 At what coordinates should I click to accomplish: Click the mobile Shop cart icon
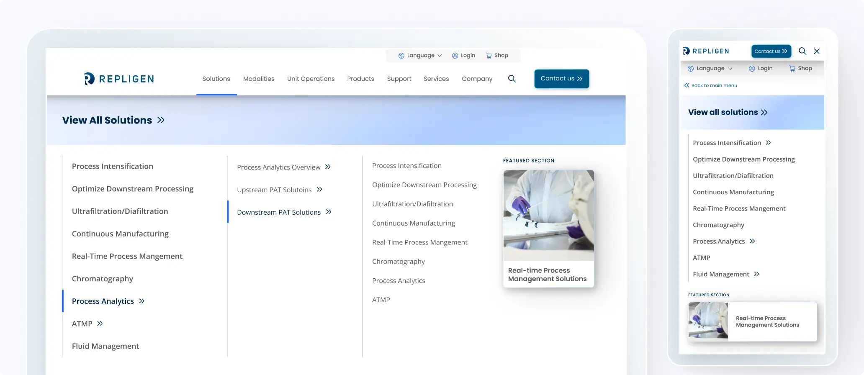(x=792, y=69)
